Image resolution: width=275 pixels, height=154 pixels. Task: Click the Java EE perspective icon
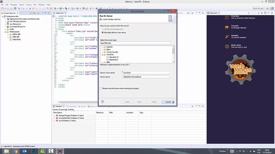(272, 9)
